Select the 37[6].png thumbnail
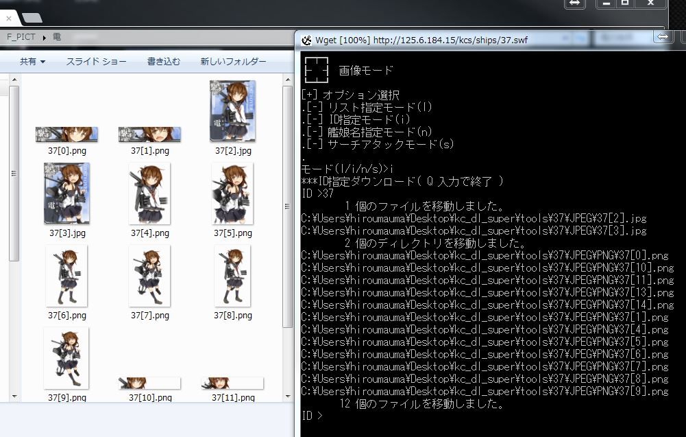 66,275
